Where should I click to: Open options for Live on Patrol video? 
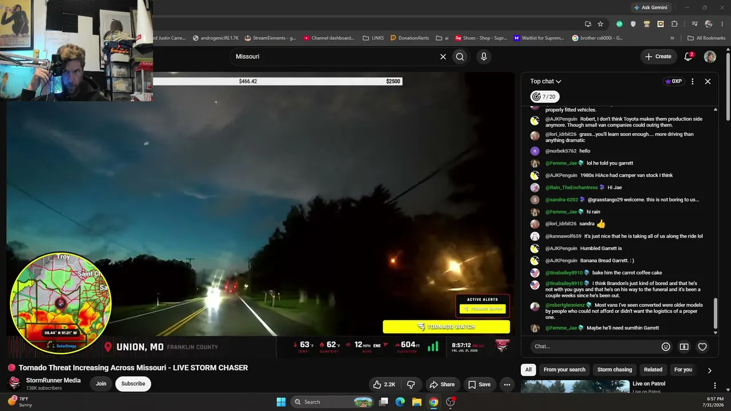714,385
